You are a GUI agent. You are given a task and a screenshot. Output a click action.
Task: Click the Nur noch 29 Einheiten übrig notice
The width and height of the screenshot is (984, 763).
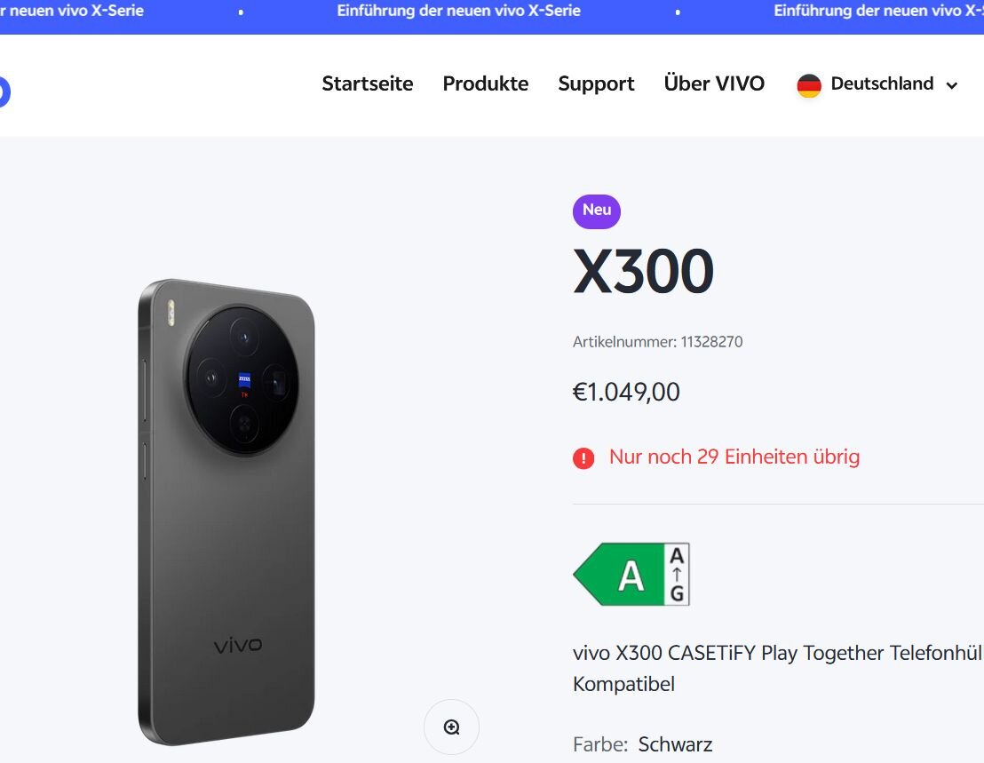(x=734, y=457)
